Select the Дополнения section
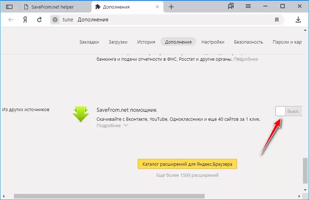 (178, 42)
